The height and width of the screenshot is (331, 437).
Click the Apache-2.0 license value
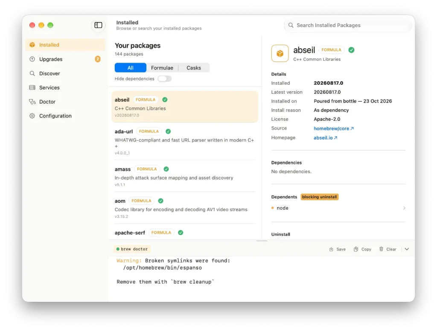(327, 119)
